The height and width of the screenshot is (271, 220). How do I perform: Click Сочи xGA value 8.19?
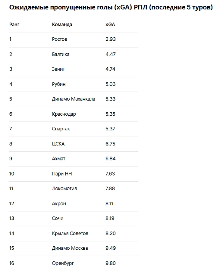[110, 218]
